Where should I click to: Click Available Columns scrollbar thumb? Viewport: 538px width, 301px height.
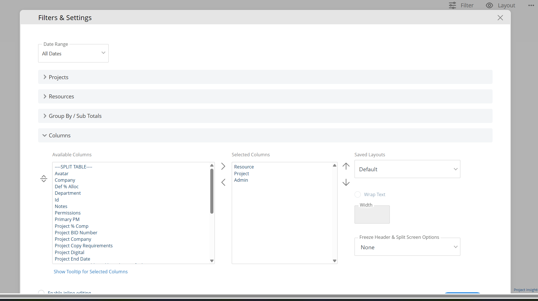[x=212, y=191]
